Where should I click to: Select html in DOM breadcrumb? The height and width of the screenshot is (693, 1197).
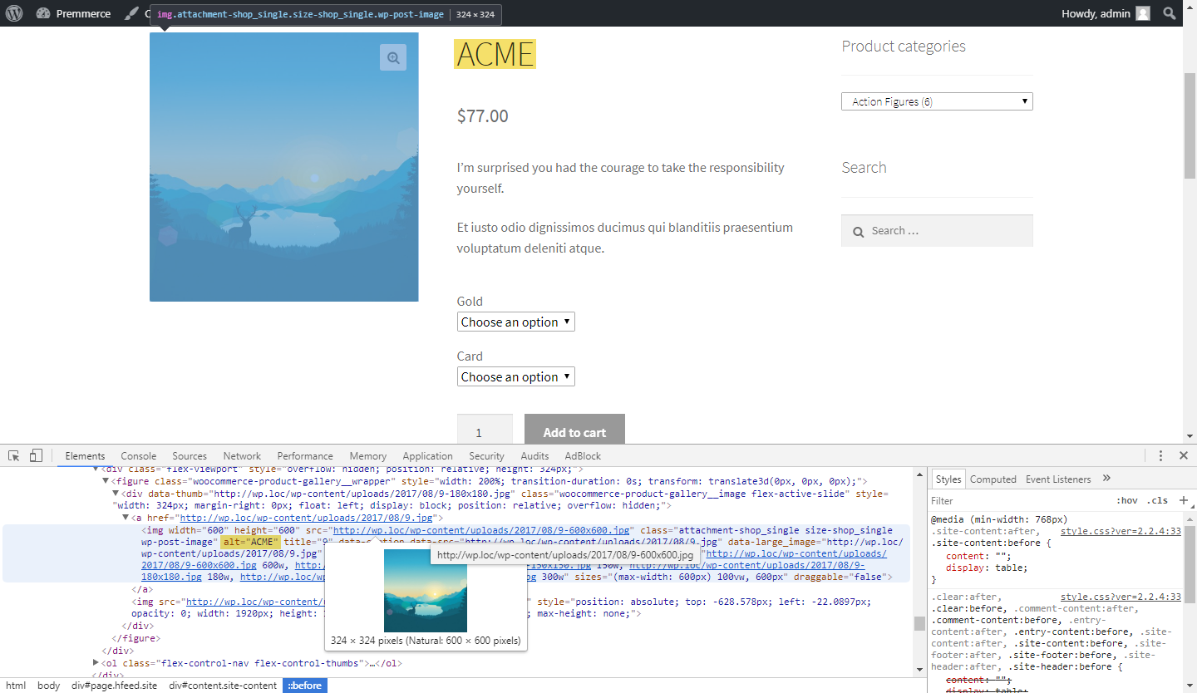coord(16,686)
